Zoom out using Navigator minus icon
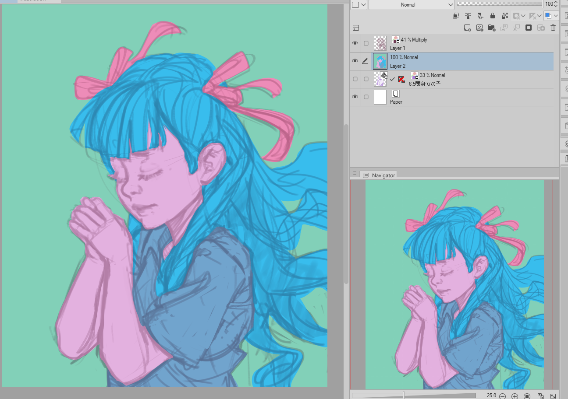 [503, 396]
